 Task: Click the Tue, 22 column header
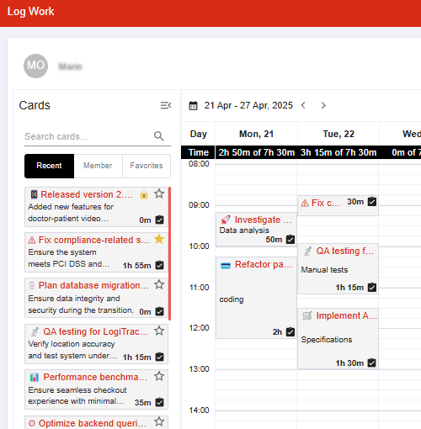tap(338, 134)
